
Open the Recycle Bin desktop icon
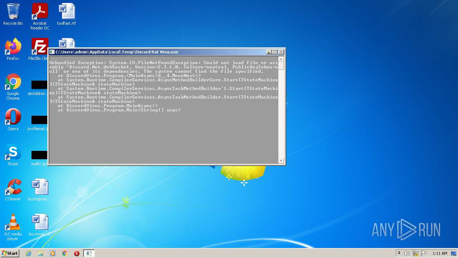point(13,14)
